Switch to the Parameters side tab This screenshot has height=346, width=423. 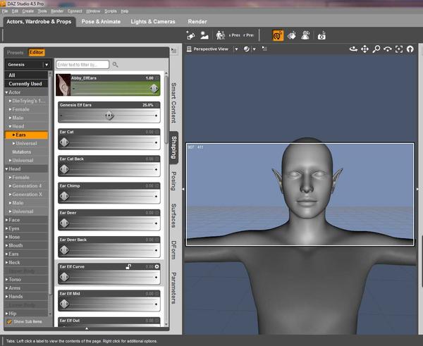coord(173,288)
